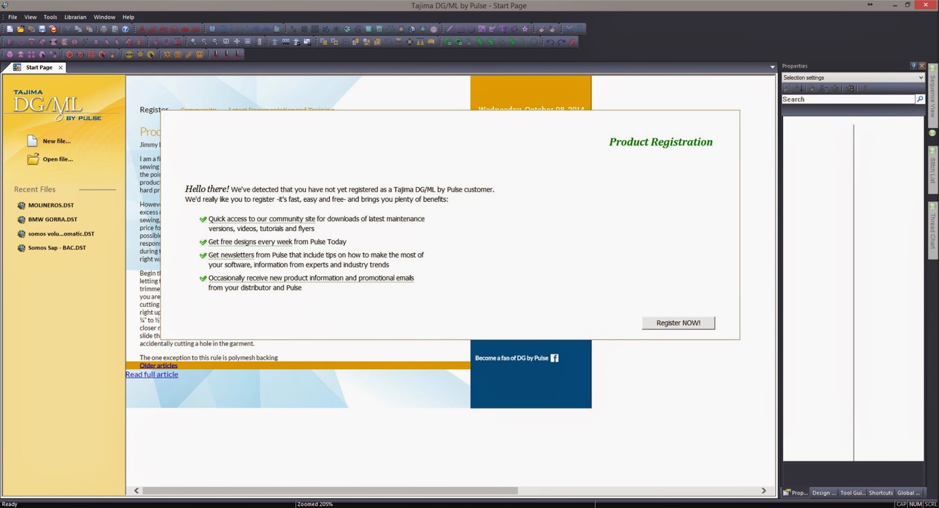Click Quick access to our community site text
This screenshot has height=508, width=939.
point(262,219)
